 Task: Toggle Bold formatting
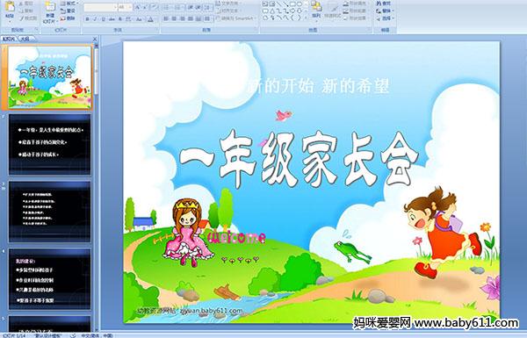tap(87, 19)
